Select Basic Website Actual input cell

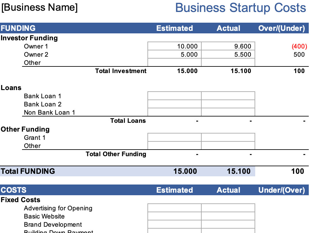(x=228, y=216)
